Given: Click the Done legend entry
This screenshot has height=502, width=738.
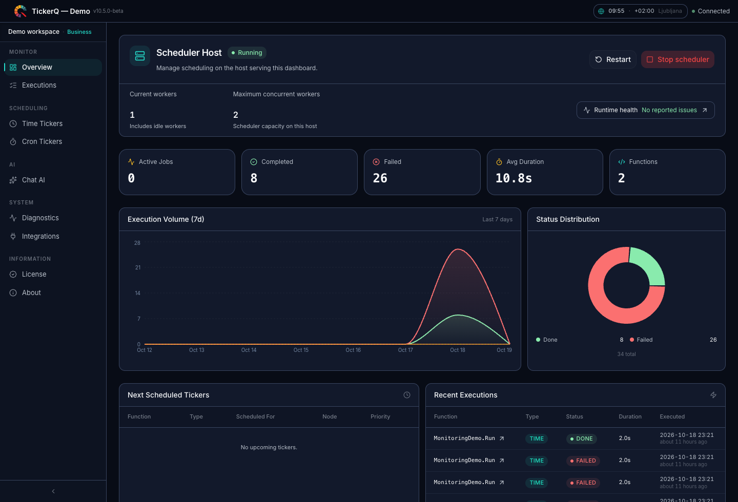Looking at the screenshot, I should [580, 340].
